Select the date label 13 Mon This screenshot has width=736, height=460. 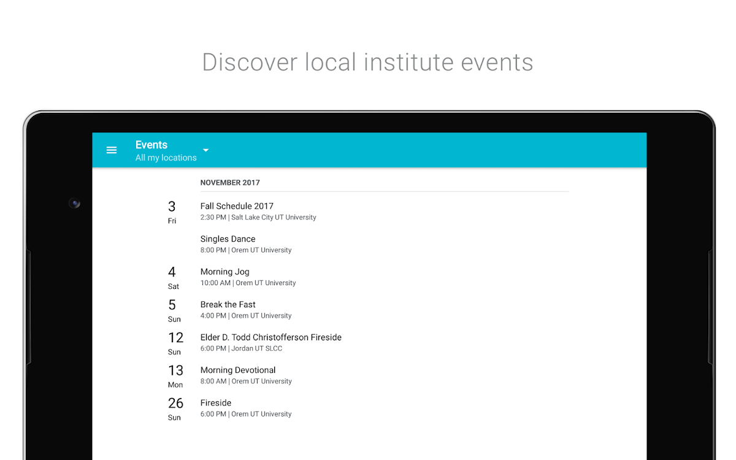click(x=175, y=376)
